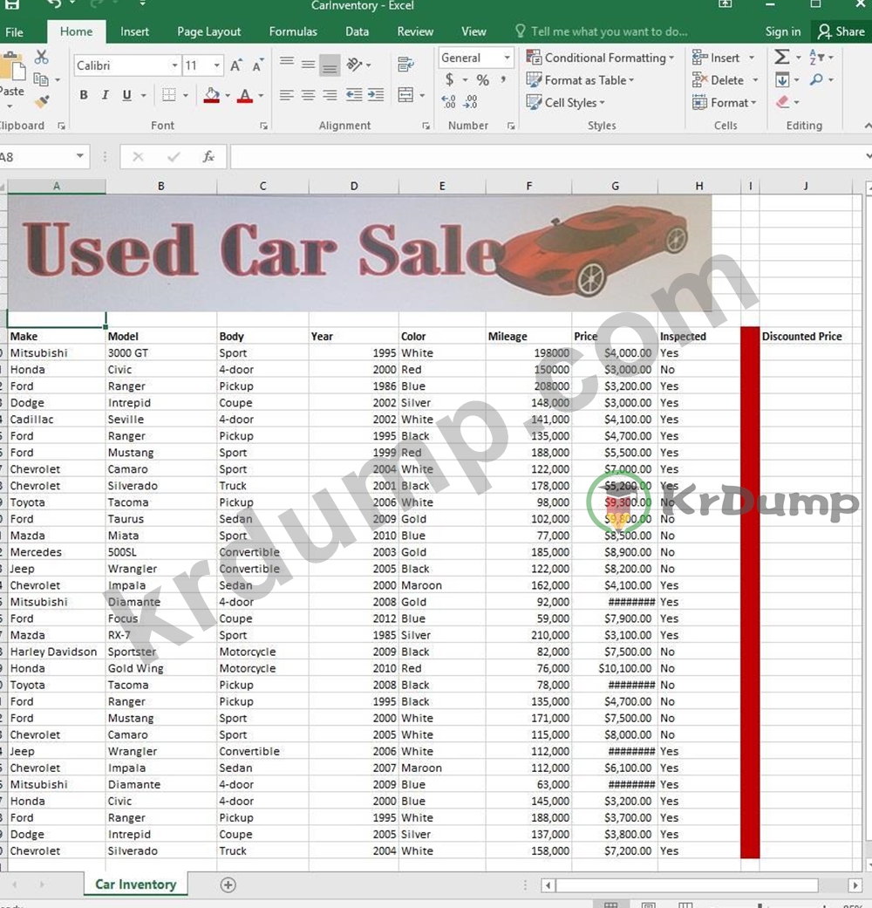Click the Clear eraser icon
This screenshot has width=872, height=908.
tap(783, 102)
